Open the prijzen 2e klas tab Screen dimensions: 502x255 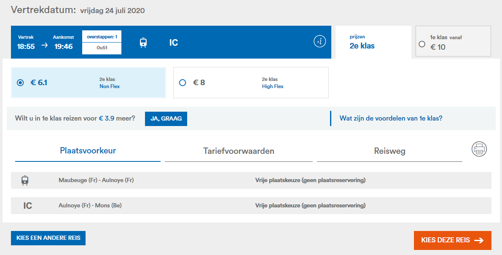(x=373, y=42)
